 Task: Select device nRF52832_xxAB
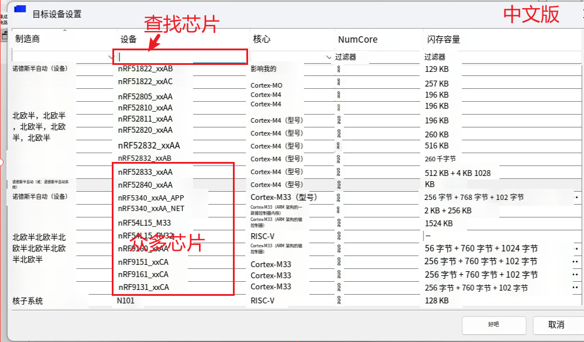coord(145,158)
